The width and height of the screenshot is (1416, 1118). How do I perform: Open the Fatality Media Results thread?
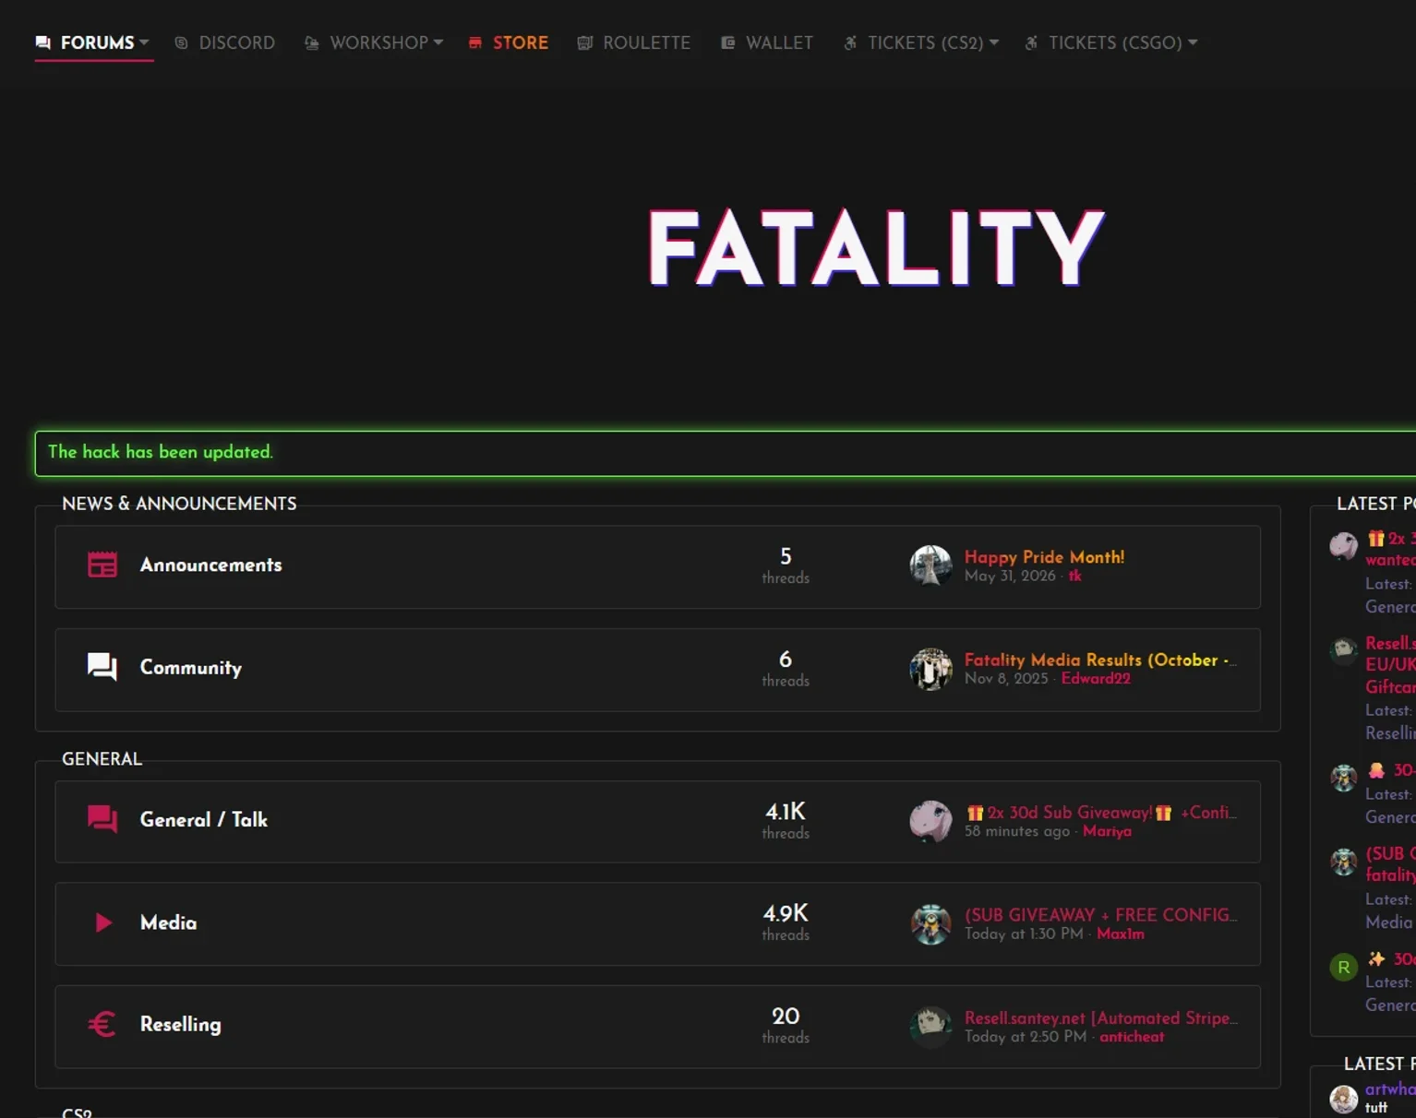tap(1100, 660)
